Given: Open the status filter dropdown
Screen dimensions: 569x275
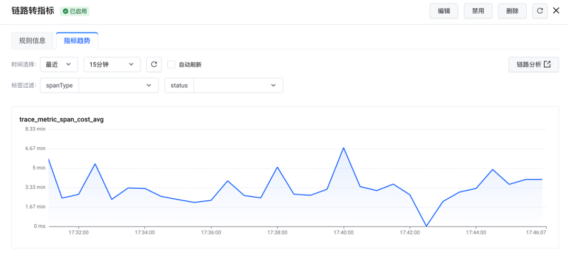Looking at the screenshot, I should tap(238, 85).
